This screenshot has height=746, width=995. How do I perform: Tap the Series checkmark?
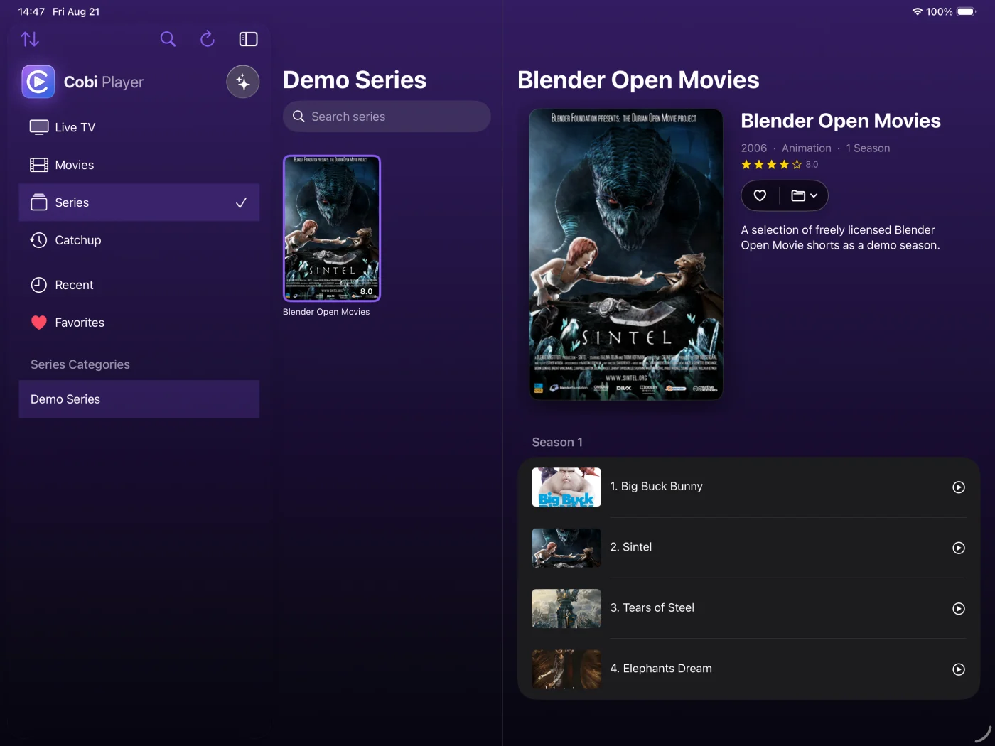click(x=242, y=202)
